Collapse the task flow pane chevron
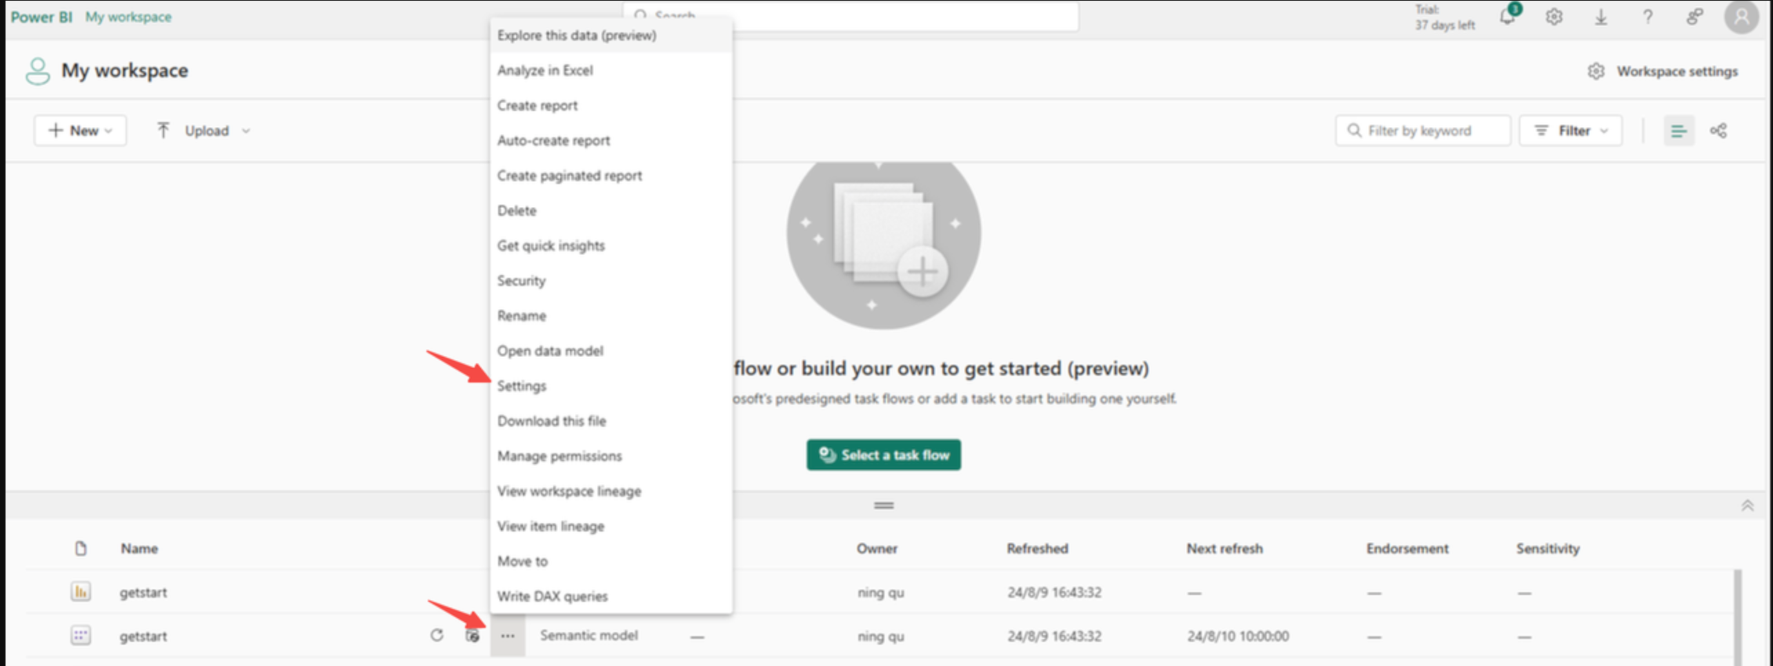Screen dimensions: 1773x666 (x=1747, y=506)
